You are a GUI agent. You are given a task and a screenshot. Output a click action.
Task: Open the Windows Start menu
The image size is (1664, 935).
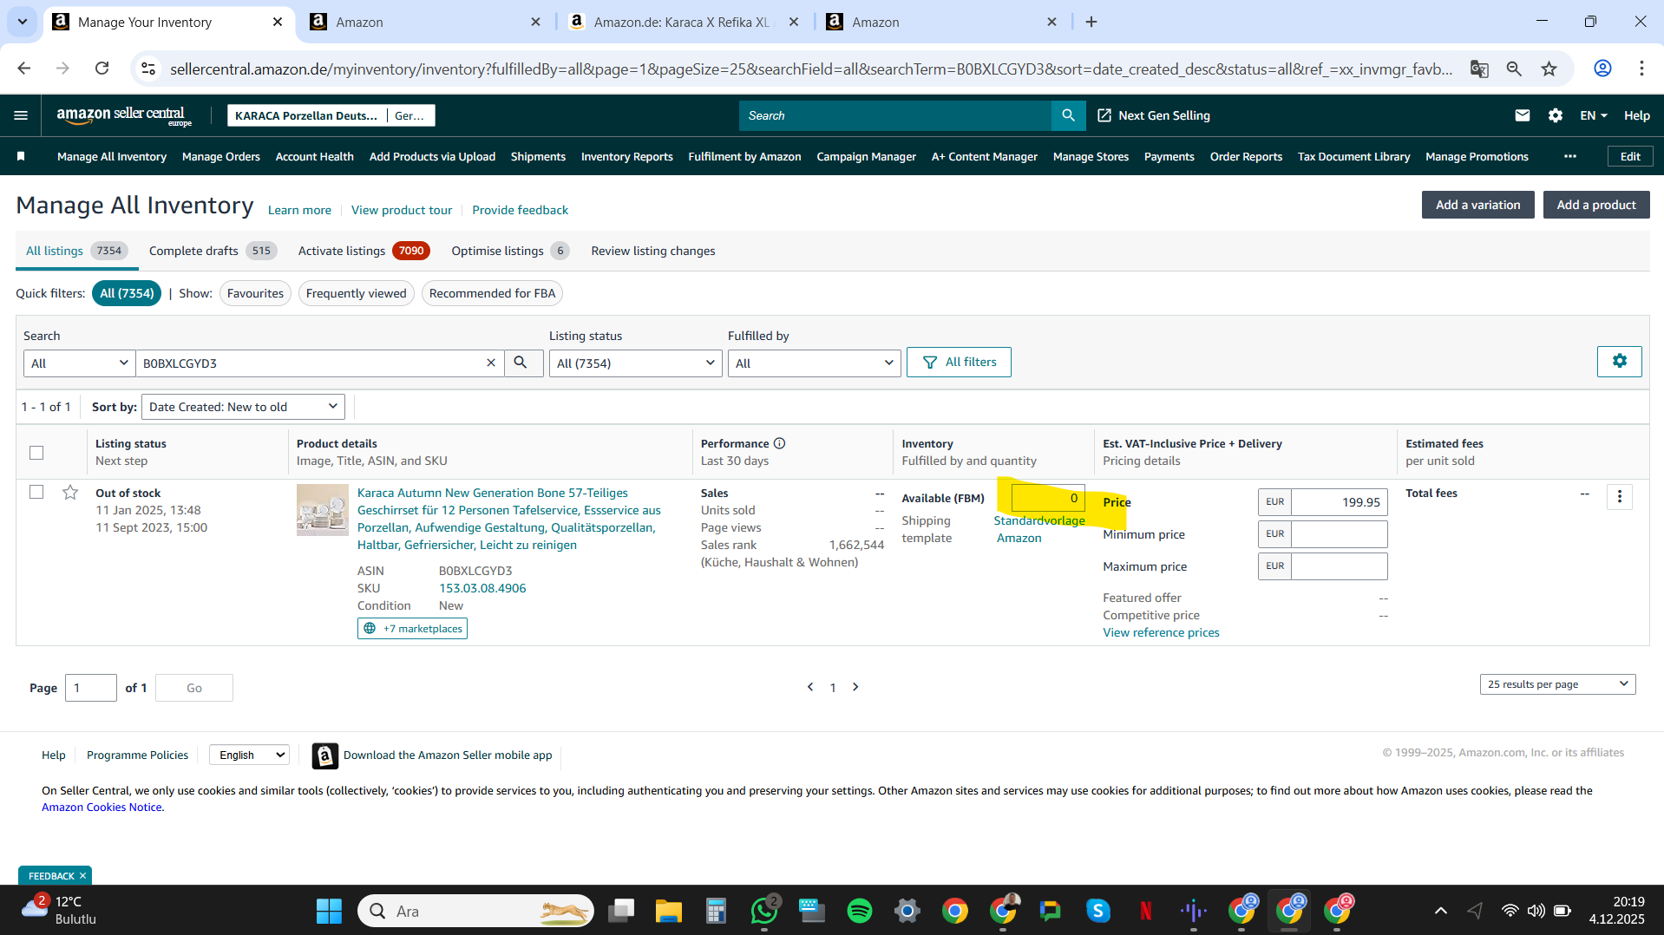(329, 911)
